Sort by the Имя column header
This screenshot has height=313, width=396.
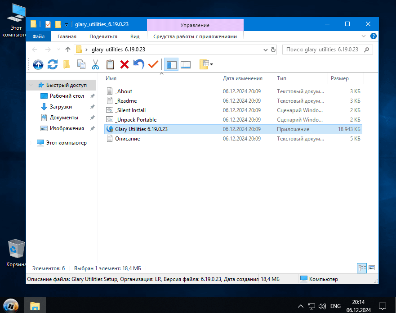(162, 78)
